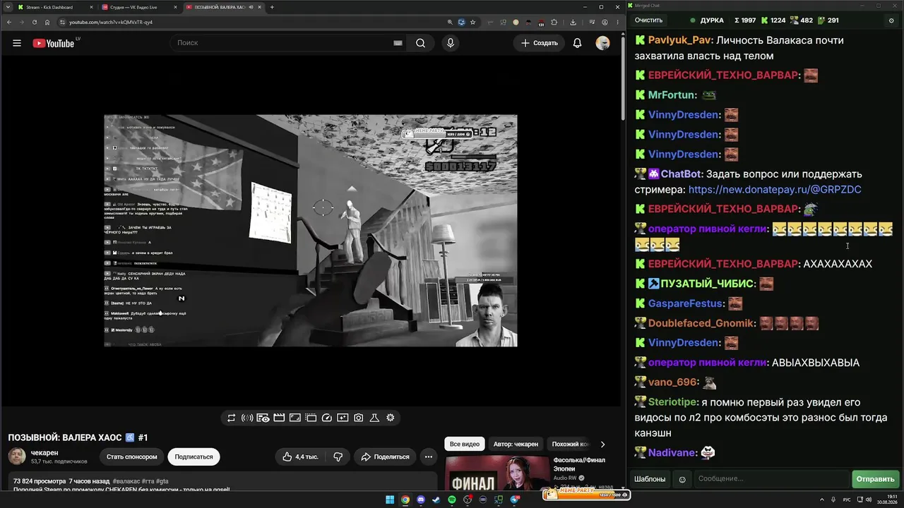Open the Шаблоны templates in chat
904x508 pixels.
[x=649, y=479]
